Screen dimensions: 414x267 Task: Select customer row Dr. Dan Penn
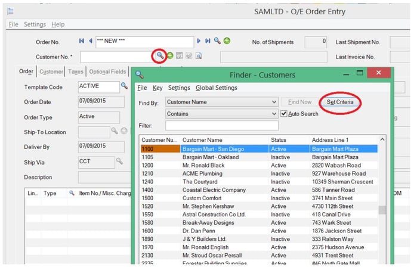click(x=259, y=231)
